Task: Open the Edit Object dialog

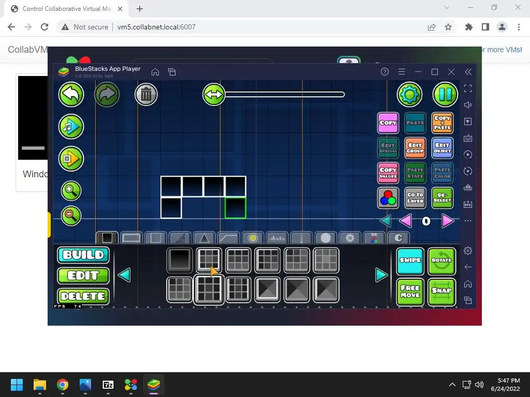Action: tap(443, 148)
